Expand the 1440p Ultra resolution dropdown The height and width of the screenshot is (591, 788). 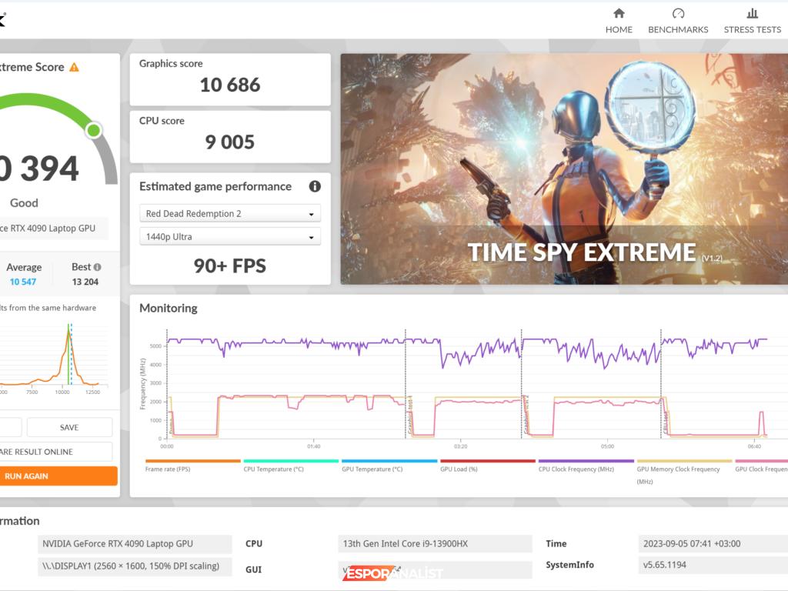click(x=230, y=237)
